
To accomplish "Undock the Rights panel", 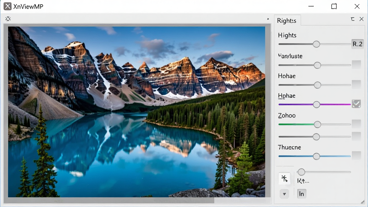I will [x=353, y=19].
